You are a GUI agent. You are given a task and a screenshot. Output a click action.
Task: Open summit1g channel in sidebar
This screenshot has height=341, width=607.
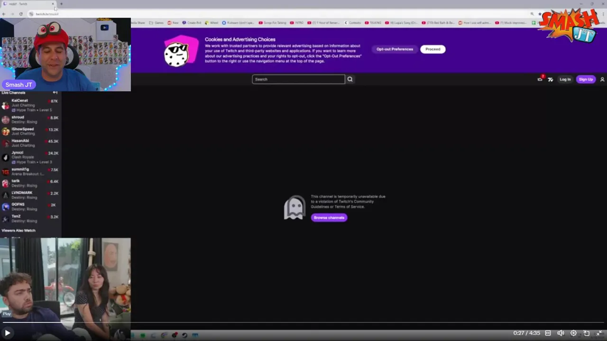tap(31, 171)
